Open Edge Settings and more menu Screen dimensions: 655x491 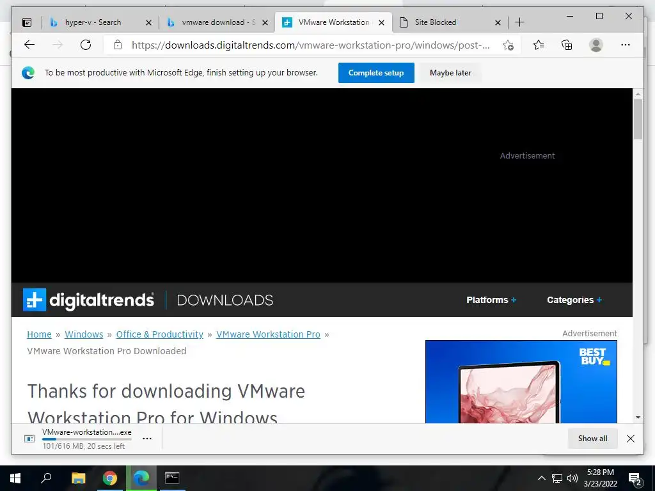pyautogui.click(x=626, y=45)
